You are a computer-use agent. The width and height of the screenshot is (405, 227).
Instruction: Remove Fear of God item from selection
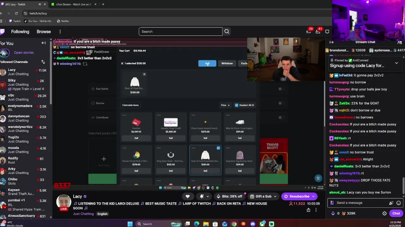click(144, 74)
